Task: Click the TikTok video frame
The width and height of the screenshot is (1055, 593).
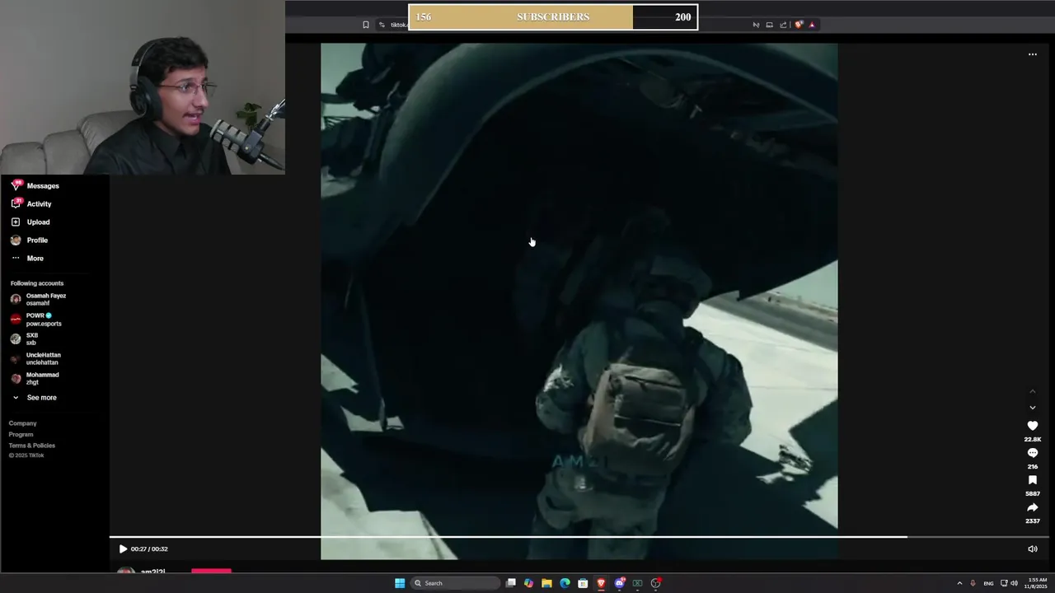Action: point(579,301)
